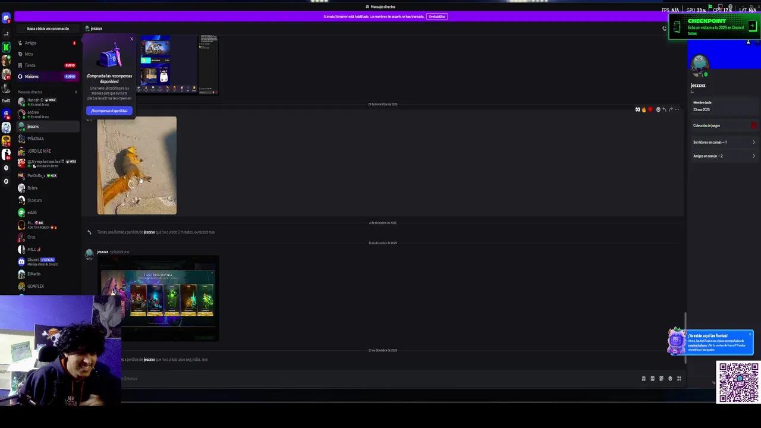Image resolution: width=761 pixels, height=428 pixels.
Task: Open Discord OFICIAL messages conversation
Action: click(47, 262)
